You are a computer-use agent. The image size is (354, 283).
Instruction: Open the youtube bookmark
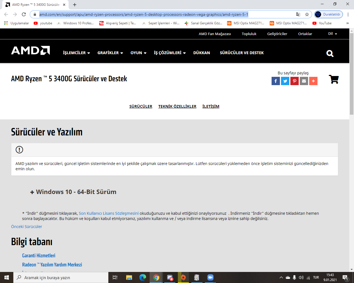click(43, 23)
